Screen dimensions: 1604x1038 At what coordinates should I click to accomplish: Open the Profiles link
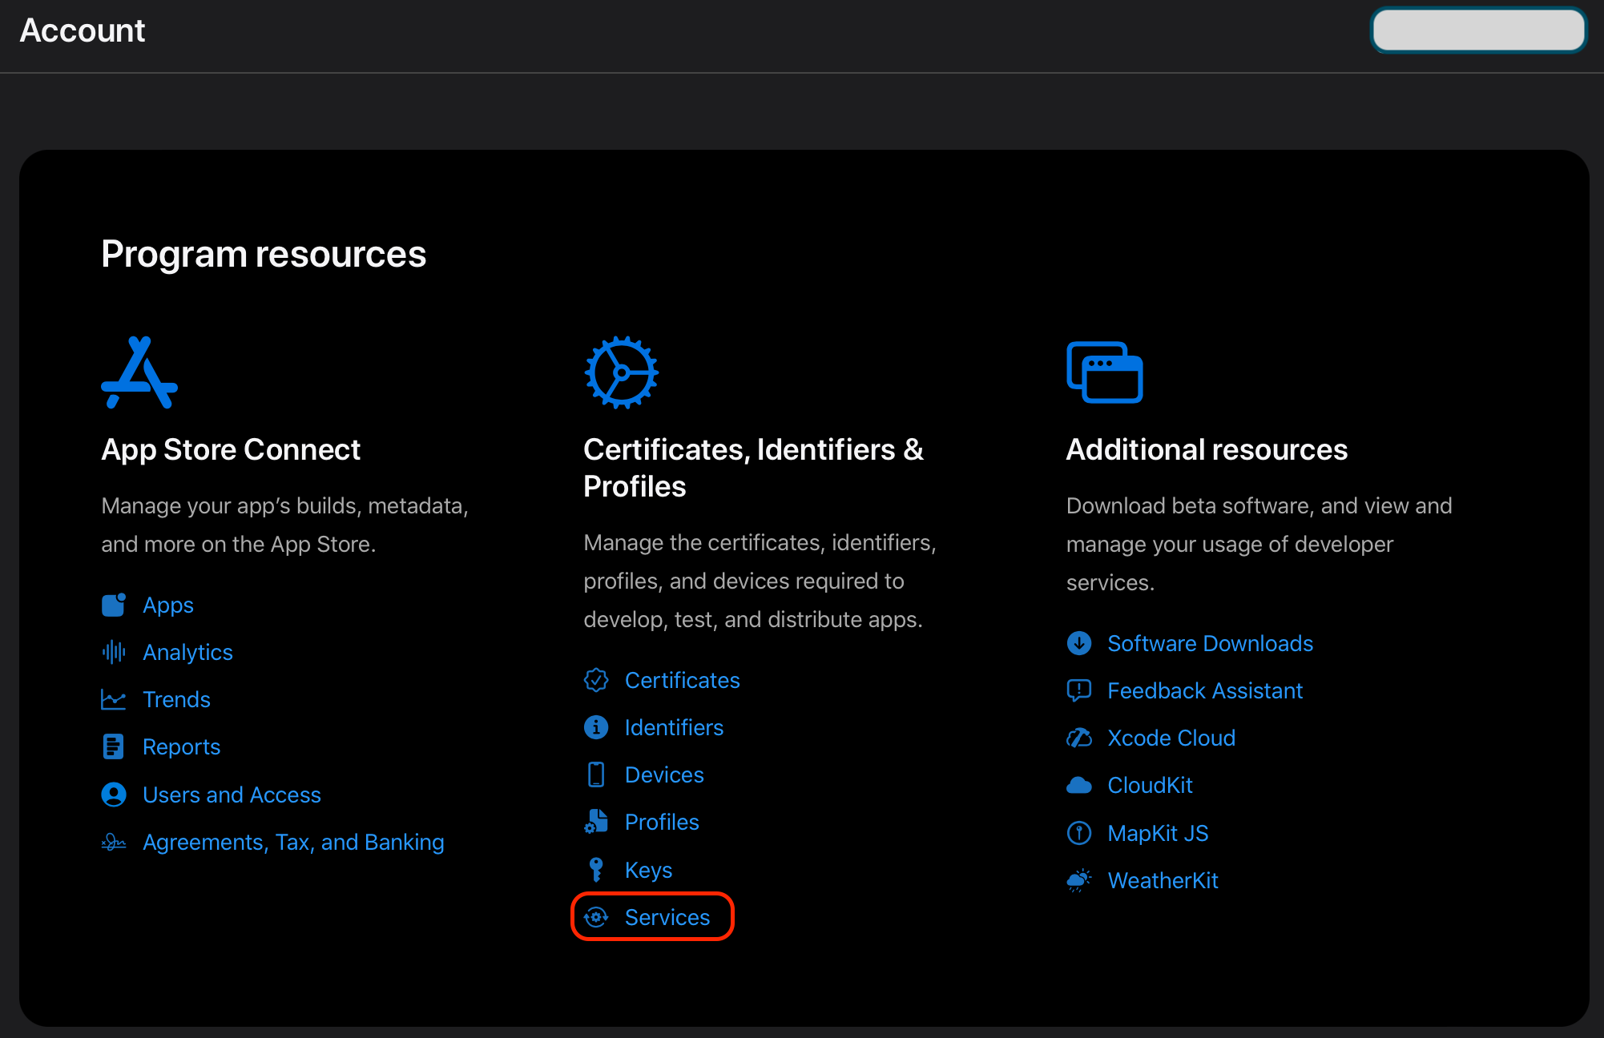tap(662, 822)
